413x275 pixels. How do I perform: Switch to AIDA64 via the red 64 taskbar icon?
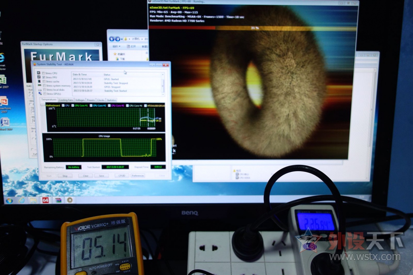[46, 201]
